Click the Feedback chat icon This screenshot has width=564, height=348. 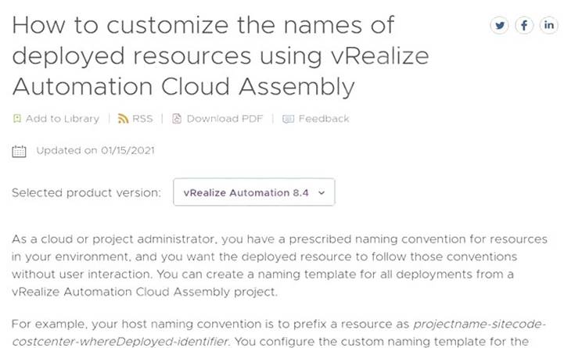point(288,119)
